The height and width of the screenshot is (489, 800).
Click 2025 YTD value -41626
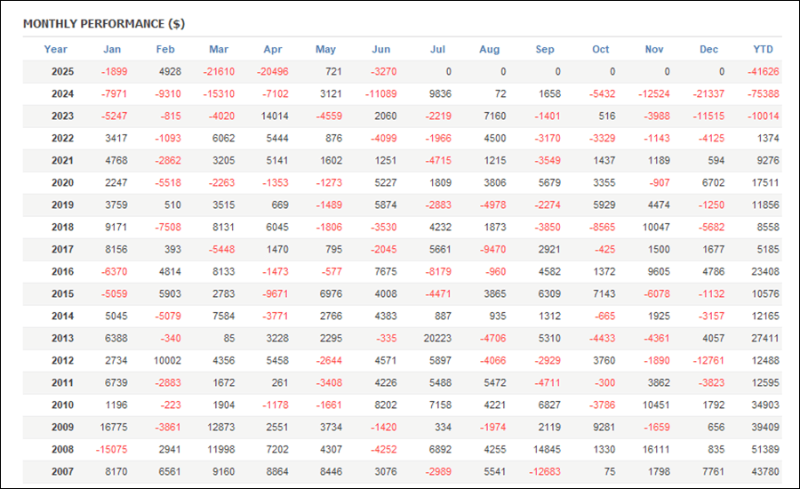click(764, 71)
